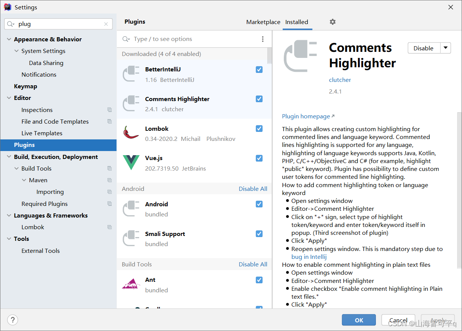Open the plugins gear settings icon

(x=332, y=22)
